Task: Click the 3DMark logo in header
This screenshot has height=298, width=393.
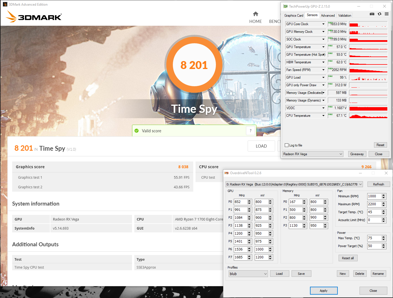Action: (x=34, y=16)
